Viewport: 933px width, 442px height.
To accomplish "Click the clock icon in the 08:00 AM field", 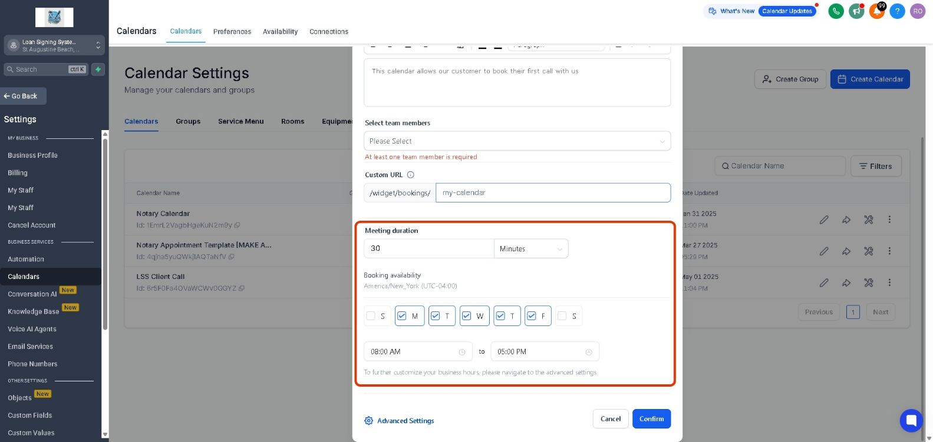I will (x=462, y=352).
